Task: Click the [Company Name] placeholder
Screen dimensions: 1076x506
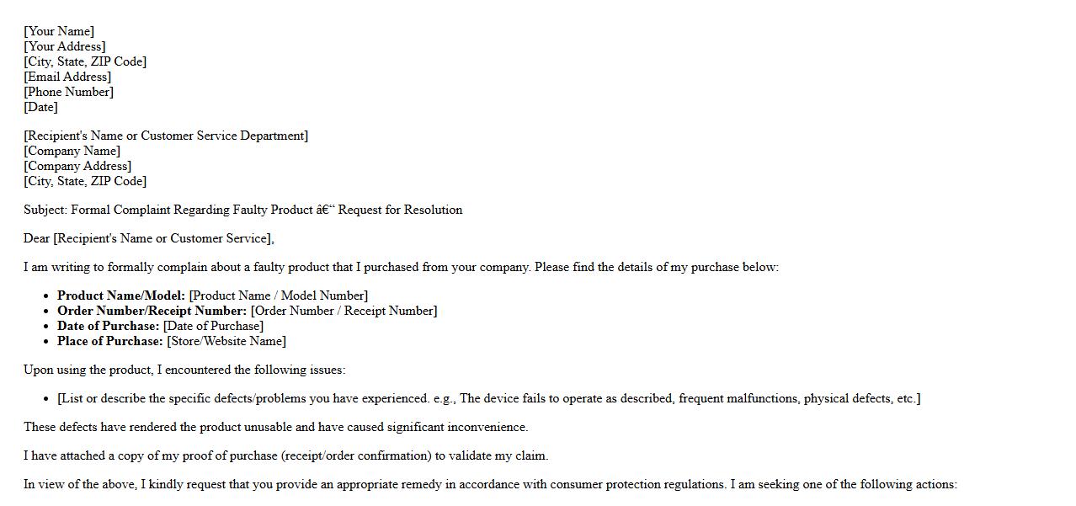Action: (x=72, y=151)
